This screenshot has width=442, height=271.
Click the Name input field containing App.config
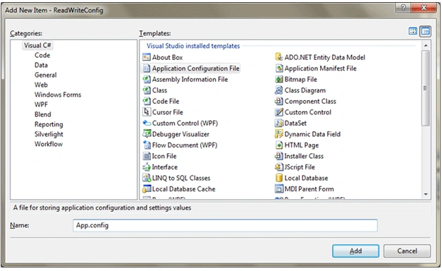pos(225,226)
